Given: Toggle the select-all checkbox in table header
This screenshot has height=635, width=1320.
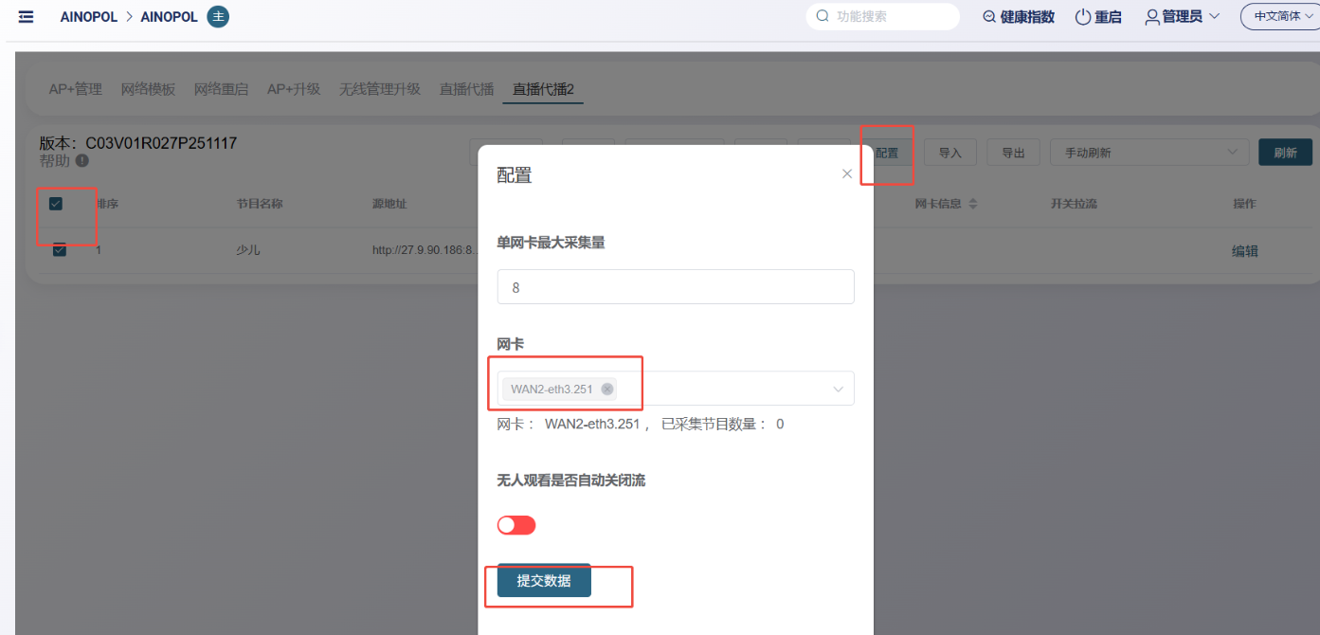Looking at the screenshot, I should 56,204.
